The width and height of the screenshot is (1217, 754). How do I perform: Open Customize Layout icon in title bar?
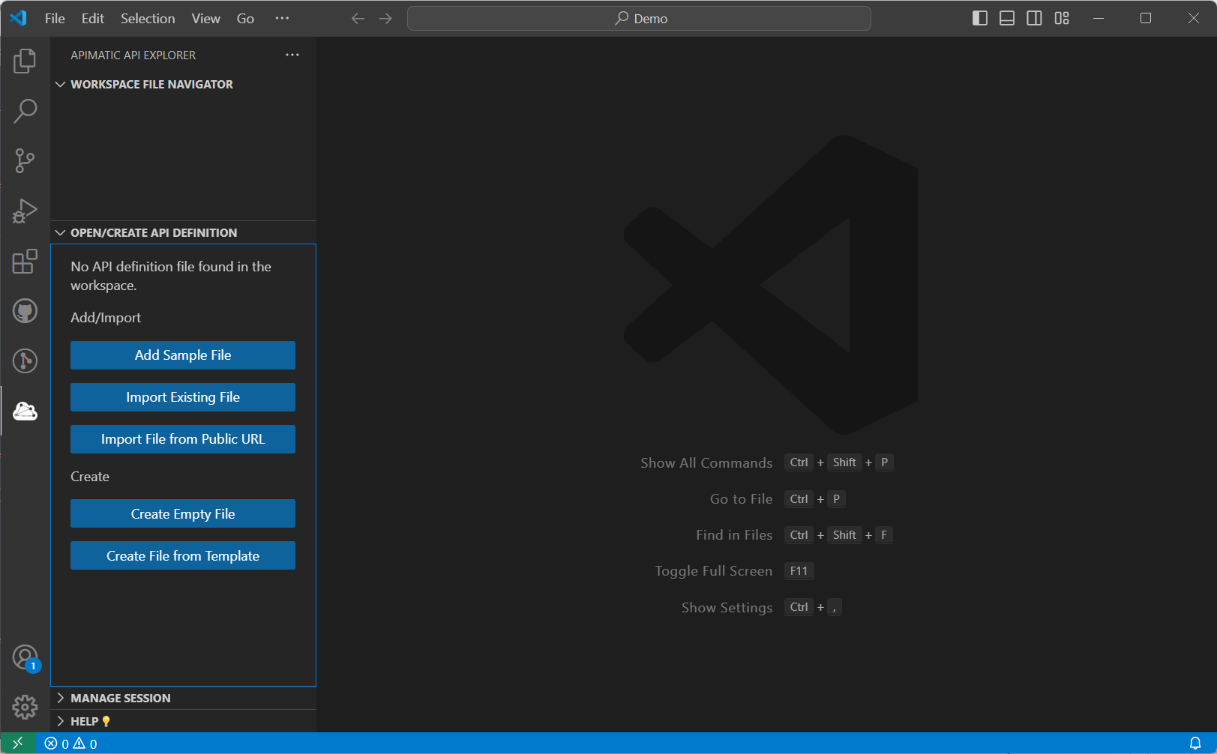1062,18
